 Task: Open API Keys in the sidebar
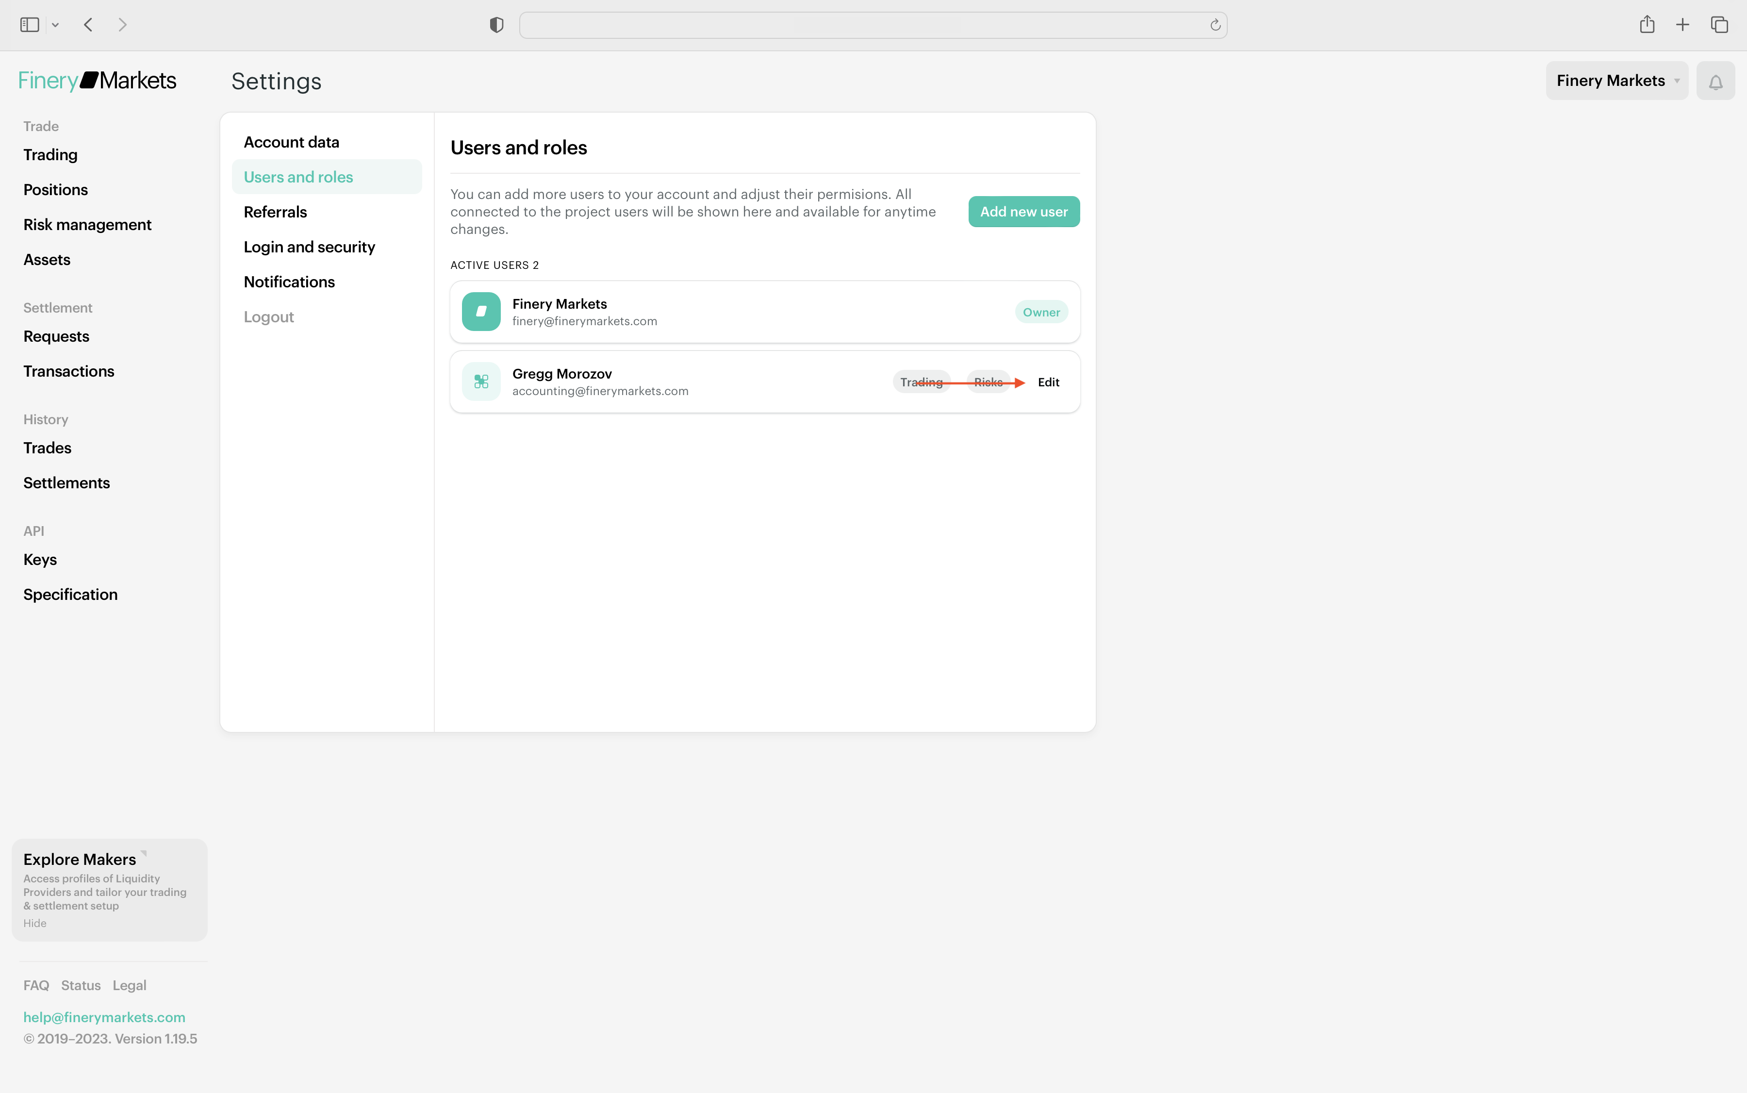click(40, 560)
